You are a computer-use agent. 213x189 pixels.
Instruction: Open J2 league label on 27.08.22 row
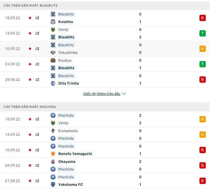click(x=37, y=181)
